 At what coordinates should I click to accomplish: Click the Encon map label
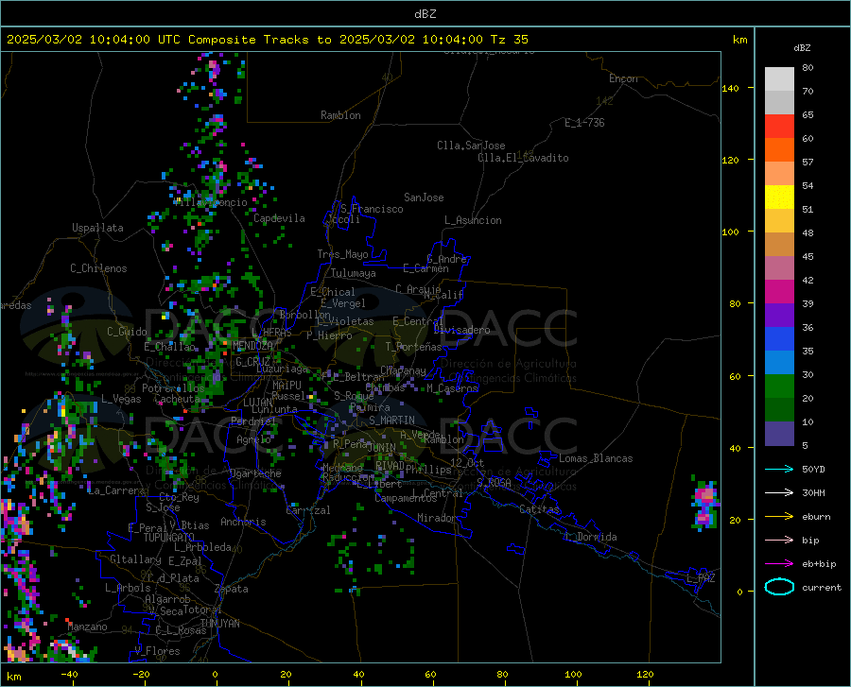point(623,78)
